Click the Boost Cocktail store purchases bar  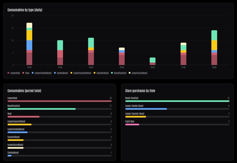177,101
